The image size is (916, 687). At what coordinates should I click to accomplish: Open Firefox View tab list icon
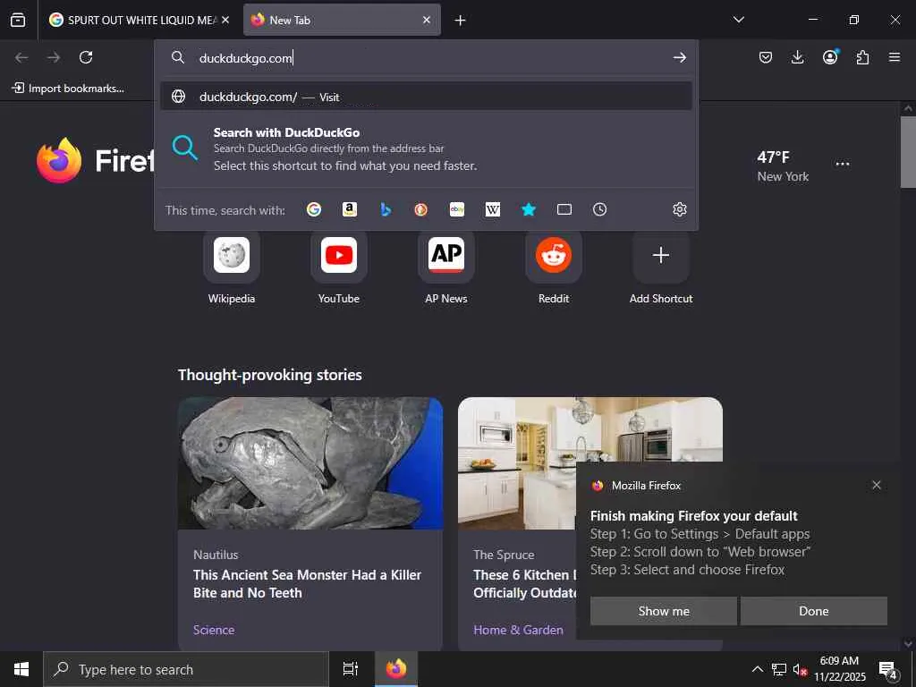pos(18,20)
